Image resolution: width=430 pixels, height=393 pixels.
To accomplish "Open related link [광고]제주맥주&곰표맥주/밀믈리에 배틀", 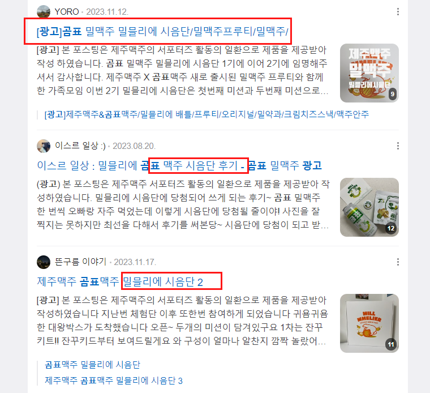I will click(x=207, y=114).
